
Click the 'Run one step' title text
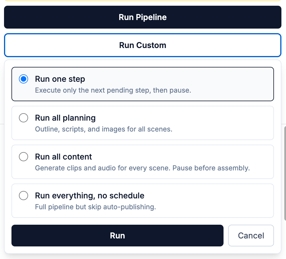(x=60, y=79)
